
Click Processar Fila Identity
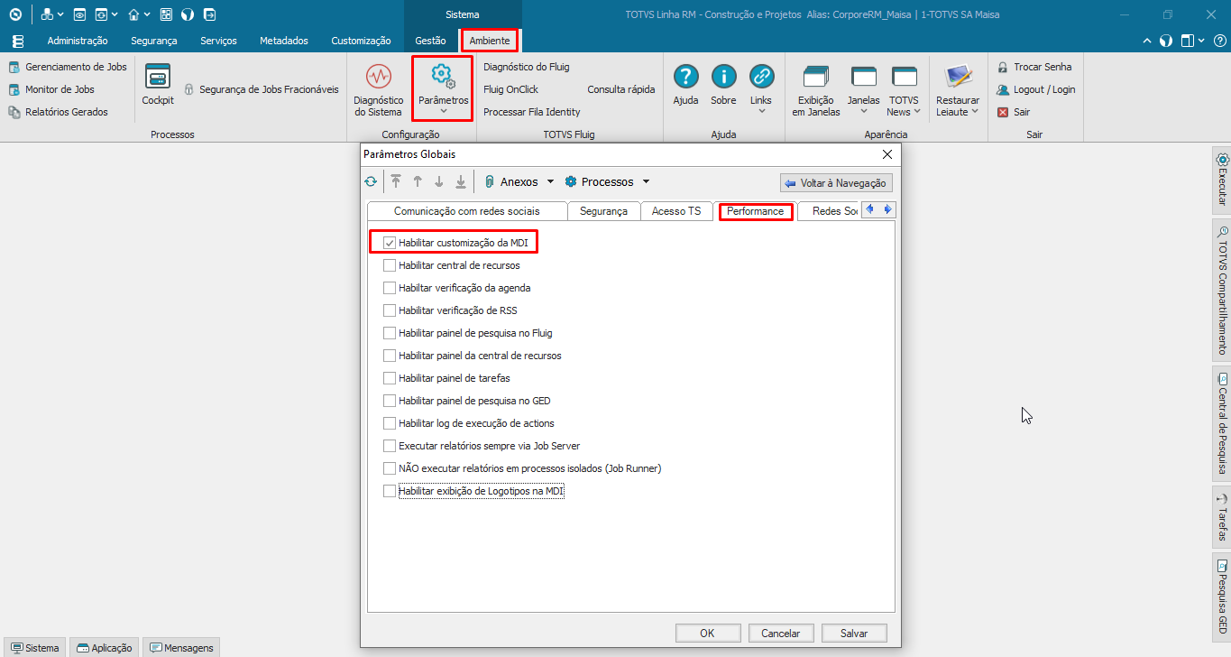[532, 112]
